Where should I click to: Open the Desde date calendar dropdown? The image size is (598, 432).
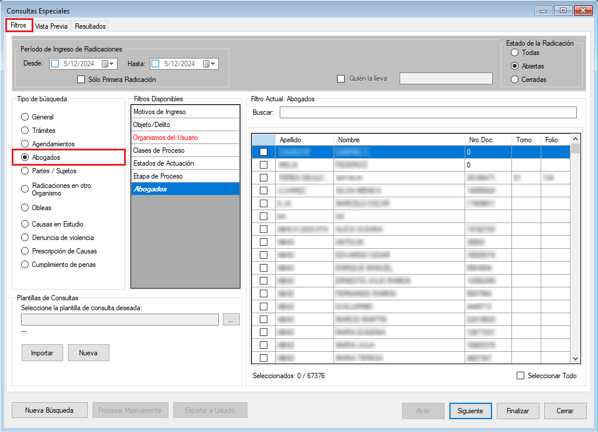(109, 64)
